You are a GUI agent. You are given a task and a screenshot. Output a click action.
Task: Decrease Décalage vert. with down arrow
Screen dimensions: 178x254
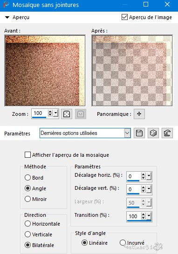143,191
